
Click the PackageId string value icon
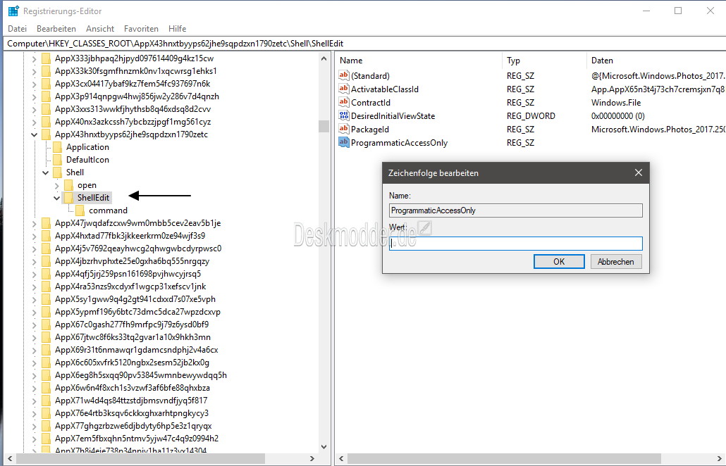(343, 129)
